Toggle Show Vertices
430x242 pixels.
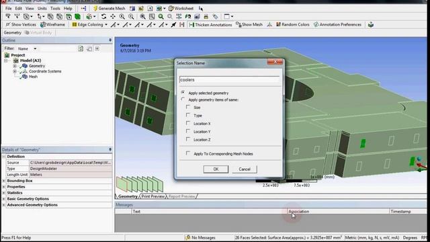(x=21, y=25)
